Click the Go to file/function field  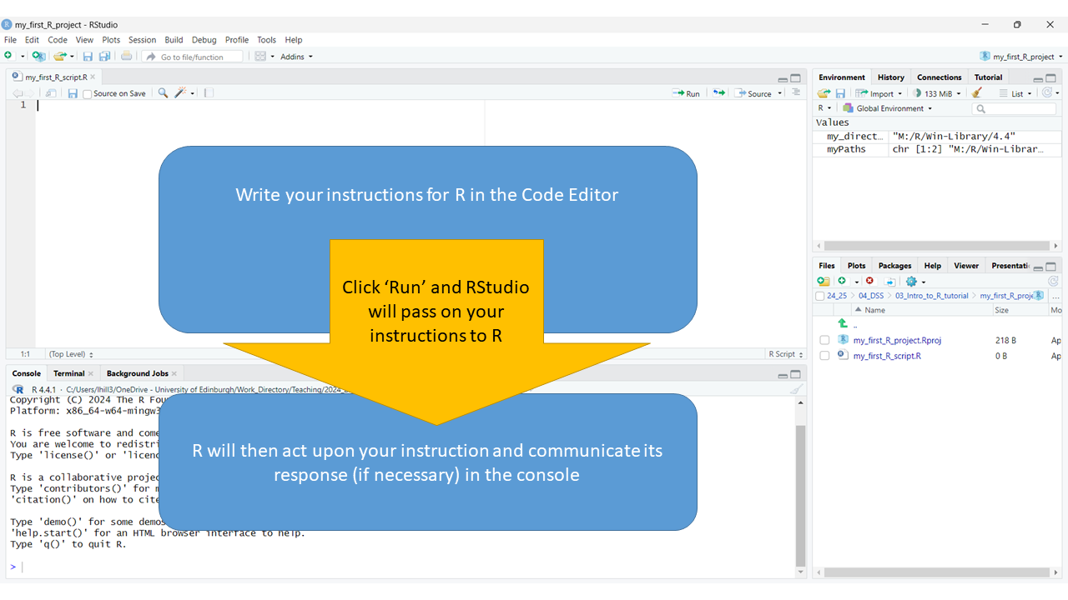(x=192, y=57)
